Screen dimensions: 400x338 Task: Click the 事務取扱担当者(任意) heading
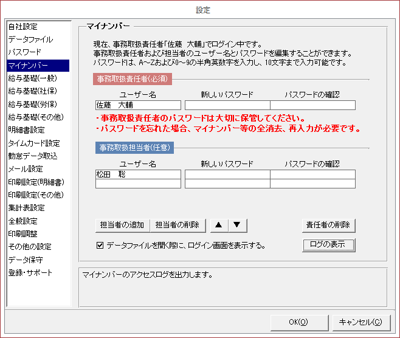click(134, 148)
